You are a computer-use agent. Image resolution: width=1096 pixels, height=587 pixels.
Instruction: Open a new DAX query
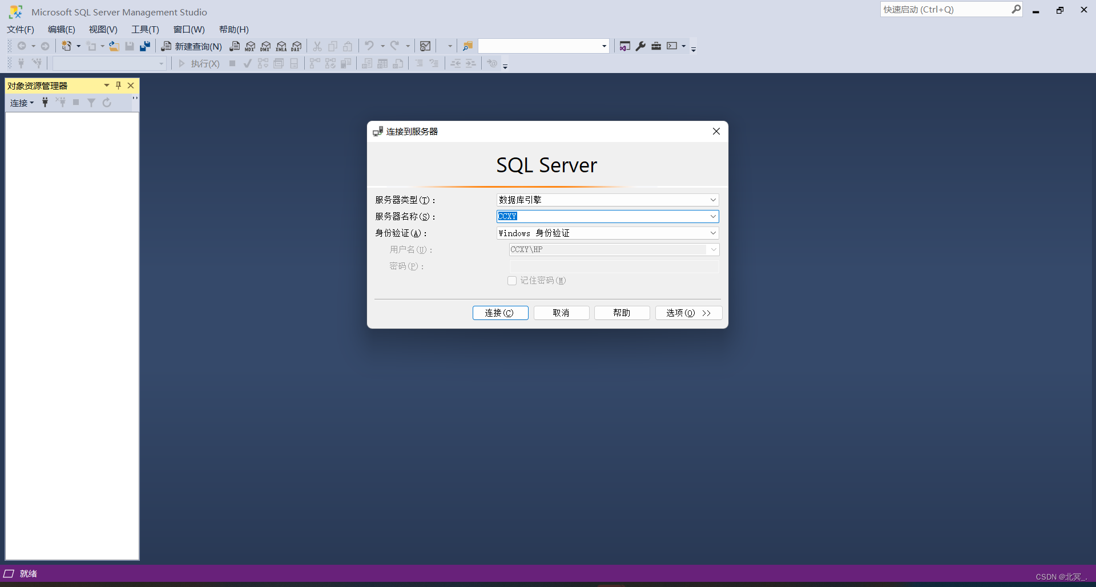point(296,46)
